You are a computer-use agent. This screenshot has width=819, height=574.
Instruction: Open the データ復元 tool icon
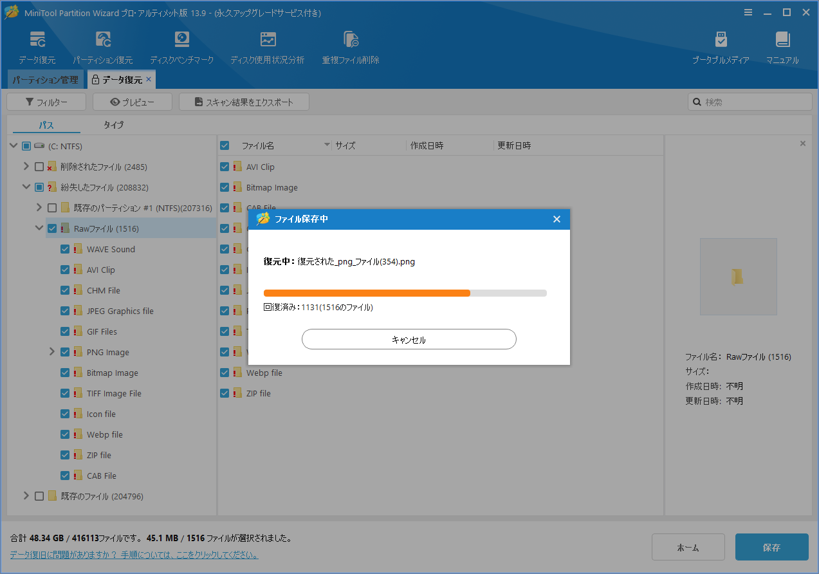tap(37, 40)
